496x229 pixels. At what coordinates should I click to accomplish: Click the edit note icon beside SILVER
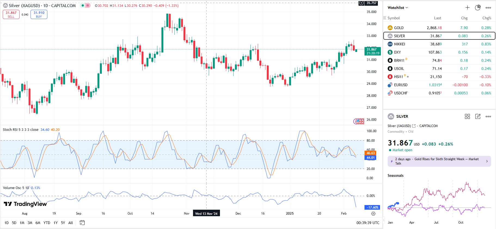[478, 116]
